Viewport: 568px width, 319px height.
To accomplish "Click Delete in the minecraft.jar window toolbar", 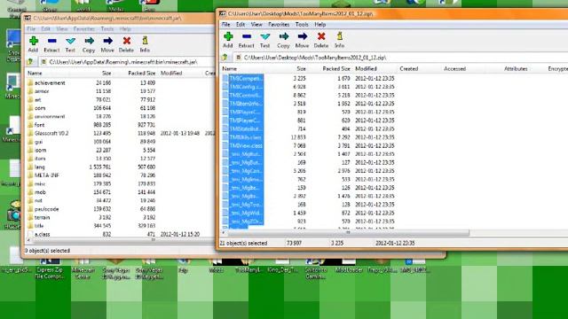I will click(126, 44).
